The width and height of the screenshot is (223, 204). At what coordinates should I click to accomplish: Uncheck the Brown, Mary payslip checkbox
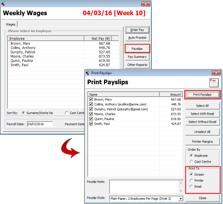[91, 99]
